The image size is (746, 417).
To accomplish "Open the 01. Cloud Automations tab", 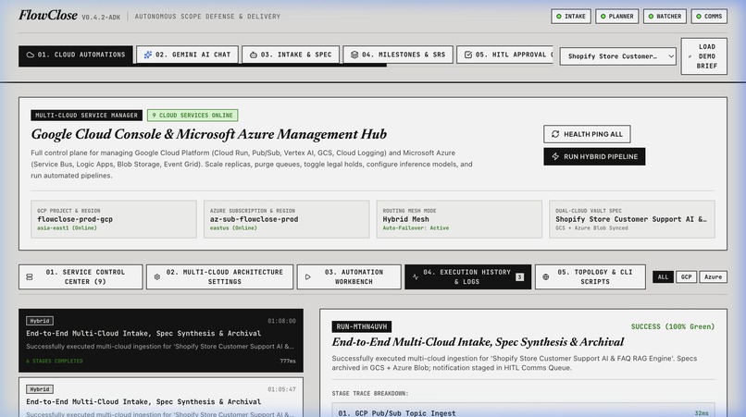I will [x=76, y=55].
